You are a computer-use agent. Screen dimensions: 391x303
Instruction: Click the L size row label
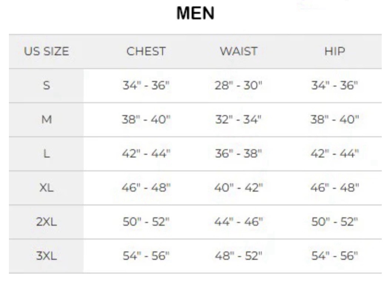click(46, 154)
